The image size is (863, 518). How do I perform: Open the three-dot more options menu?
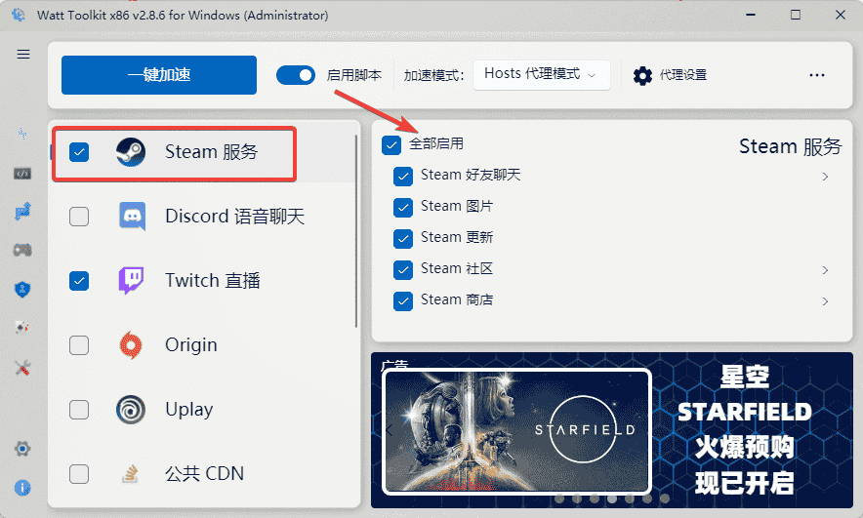817,75
